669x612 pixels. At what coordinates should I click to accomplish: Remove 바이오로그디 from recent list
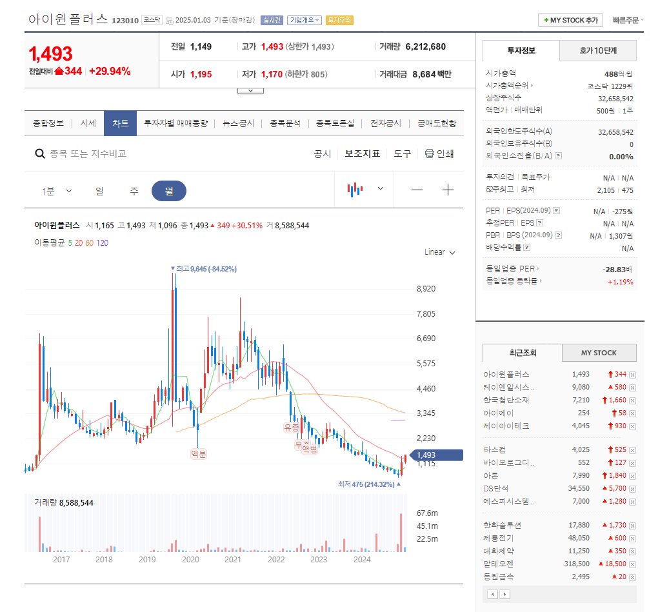pos(632,463)
